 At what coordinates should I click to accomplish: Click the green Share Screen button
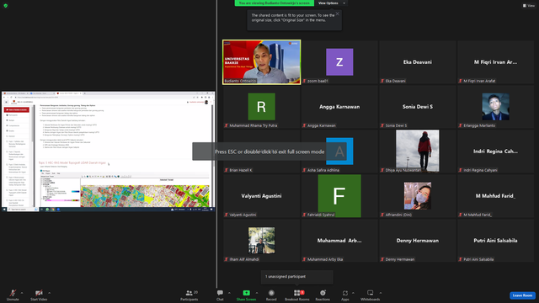246,295
